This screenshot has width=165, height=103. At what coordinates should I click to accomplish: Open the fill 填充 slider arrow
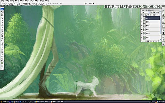click(160, 15)
